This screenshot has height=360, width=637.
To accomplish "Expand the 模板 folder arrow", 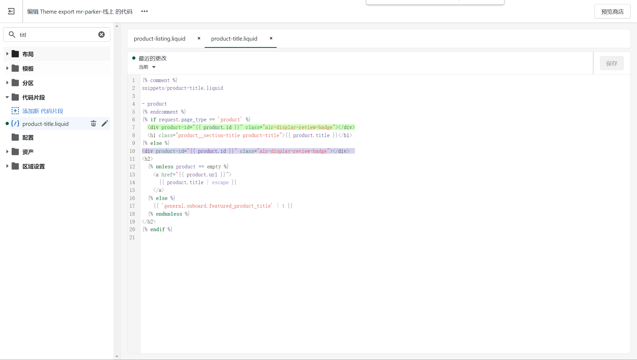I will click(x=7, y=68).
